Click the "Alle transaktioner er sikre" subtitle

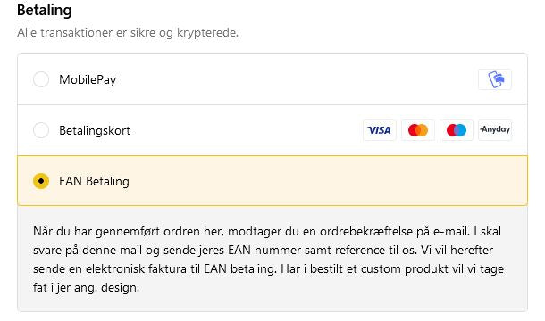(128, 33)
